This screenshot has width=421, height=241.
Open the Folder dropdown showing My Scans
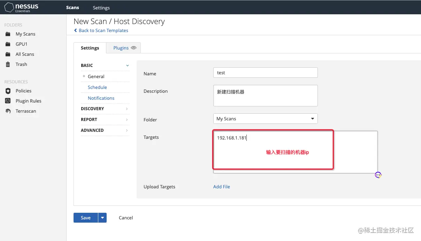[265, 119]
